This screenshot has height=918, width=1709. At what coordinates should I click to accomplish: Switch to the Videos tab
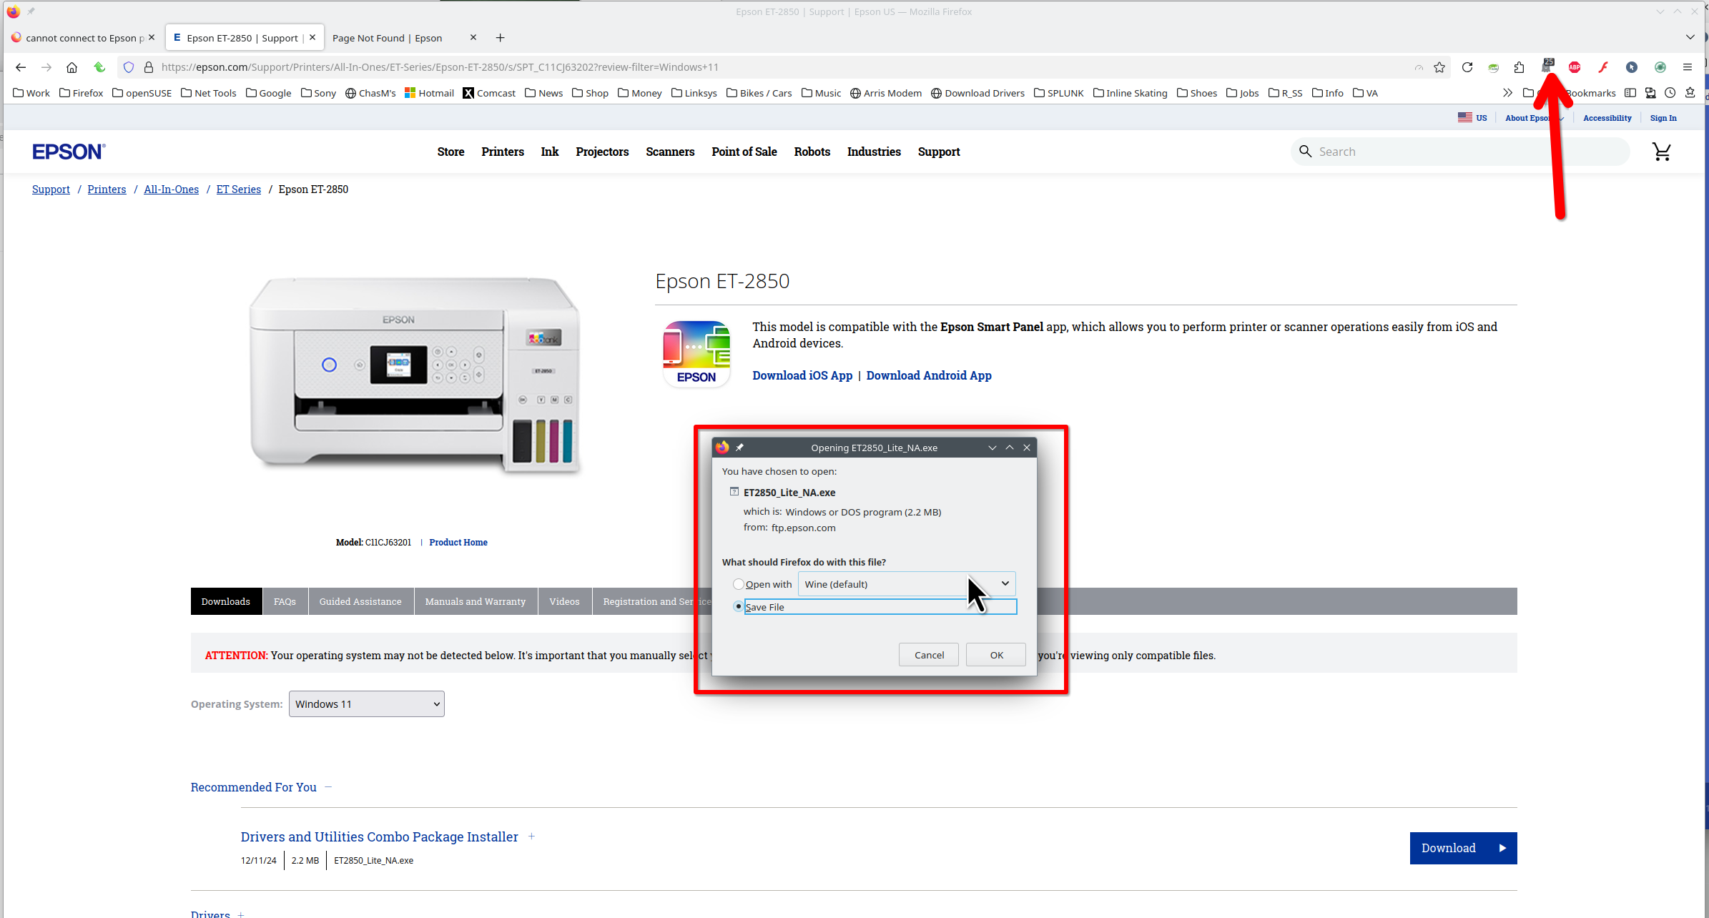click(564, 601)
